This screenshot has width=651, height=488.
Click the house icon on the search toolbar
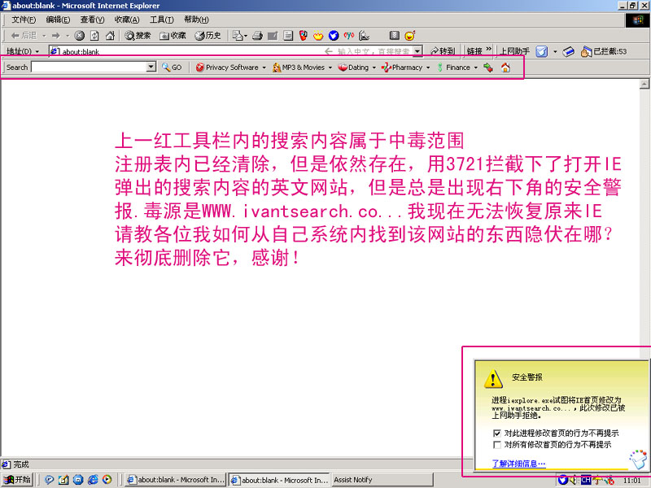pos(505,68)
